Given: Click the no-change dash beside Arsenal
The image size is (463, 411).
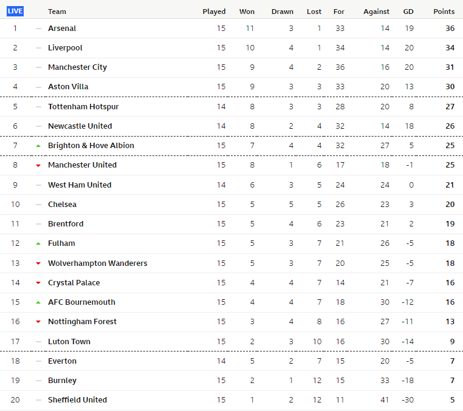Looking at the screenshot, I should click(38, 29).
